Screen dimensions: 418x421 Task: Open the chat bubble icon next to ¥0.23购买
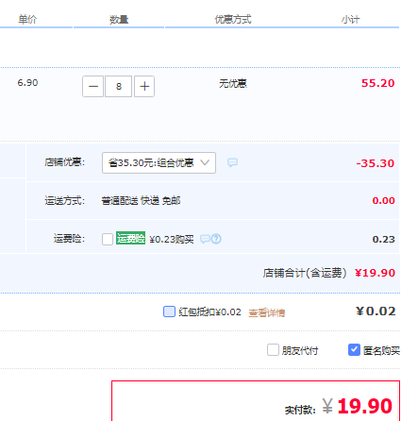click(x=205, y=239)
